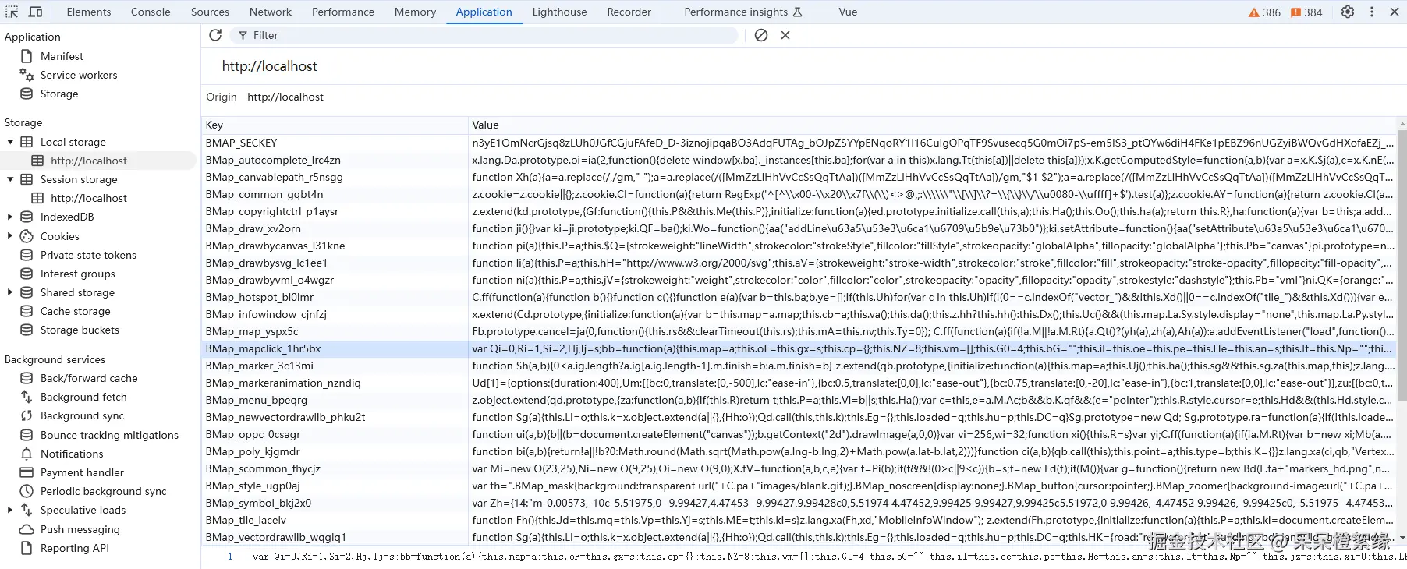The width and height of the screenshot is (1407, 569).
Task: Open Manifest in Application sidebar
Action: pos(62,56)
